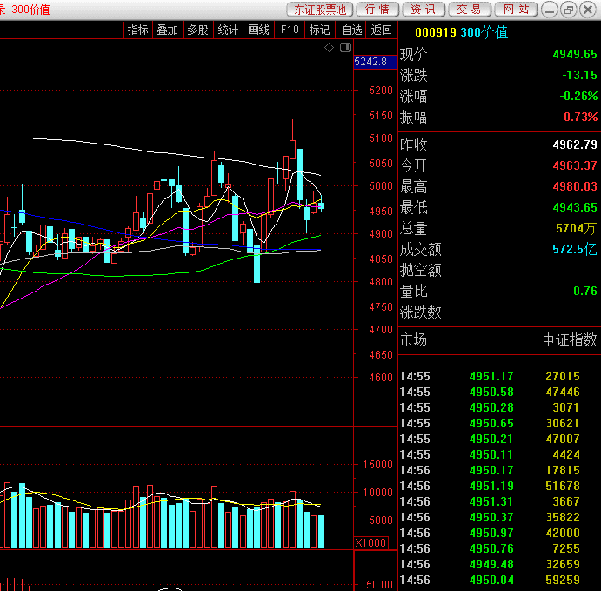Viewport: 601px width, 591px height.
Task: Open the 网站 website button
Action: click(x=516, y=10)
